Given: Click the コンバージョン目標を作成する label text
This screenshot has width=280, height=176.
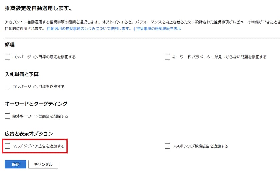Looking at the screenshot, I should (x=38, y=87).
